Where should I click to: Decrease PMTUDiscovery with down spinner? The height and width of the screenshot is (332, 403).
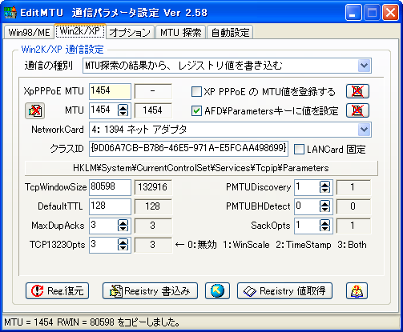tap(324, 190)
